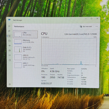This screenshot has width=109, height=109.
Task: Open the Services sidebar icon
Action: [x=10, y=60]
